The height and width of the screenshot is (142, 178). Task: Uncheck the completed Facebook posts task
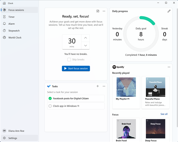pos(50,98)
